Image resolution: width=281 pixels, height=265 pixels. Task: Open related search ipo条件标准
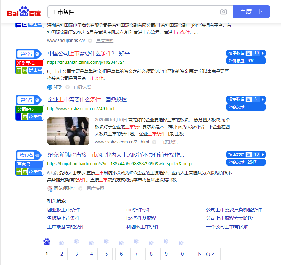[139, 210]
